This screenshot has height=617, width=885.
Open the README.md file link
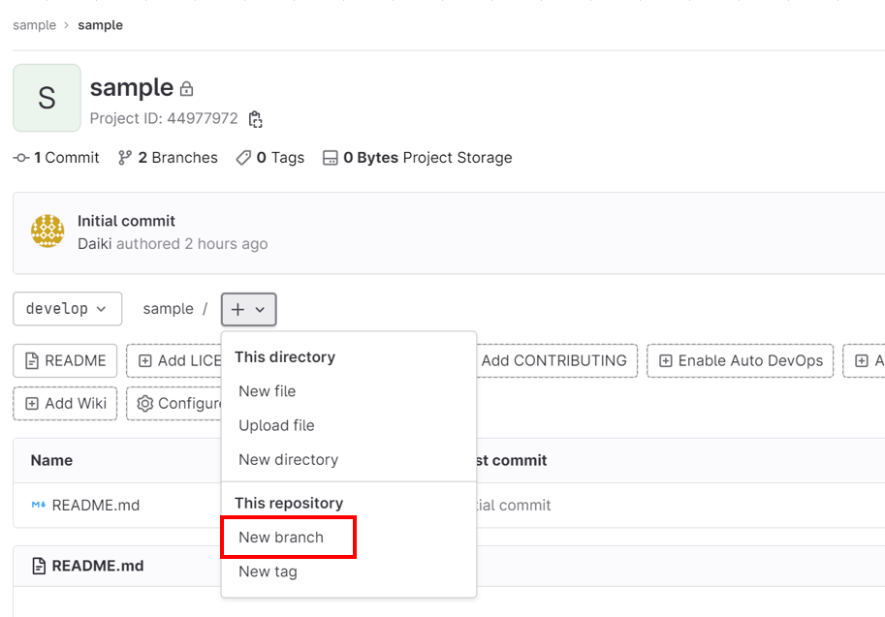(97, 505)
